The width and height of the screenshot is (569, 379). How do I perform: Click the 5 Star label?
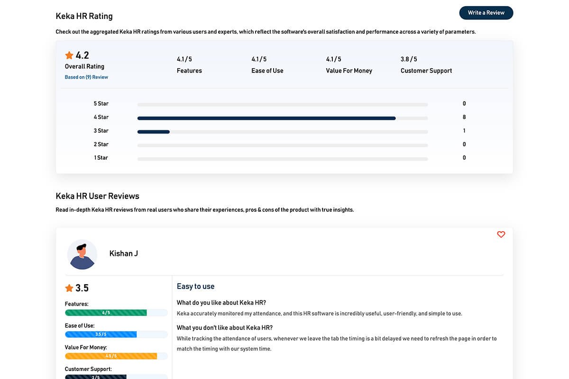101,104
